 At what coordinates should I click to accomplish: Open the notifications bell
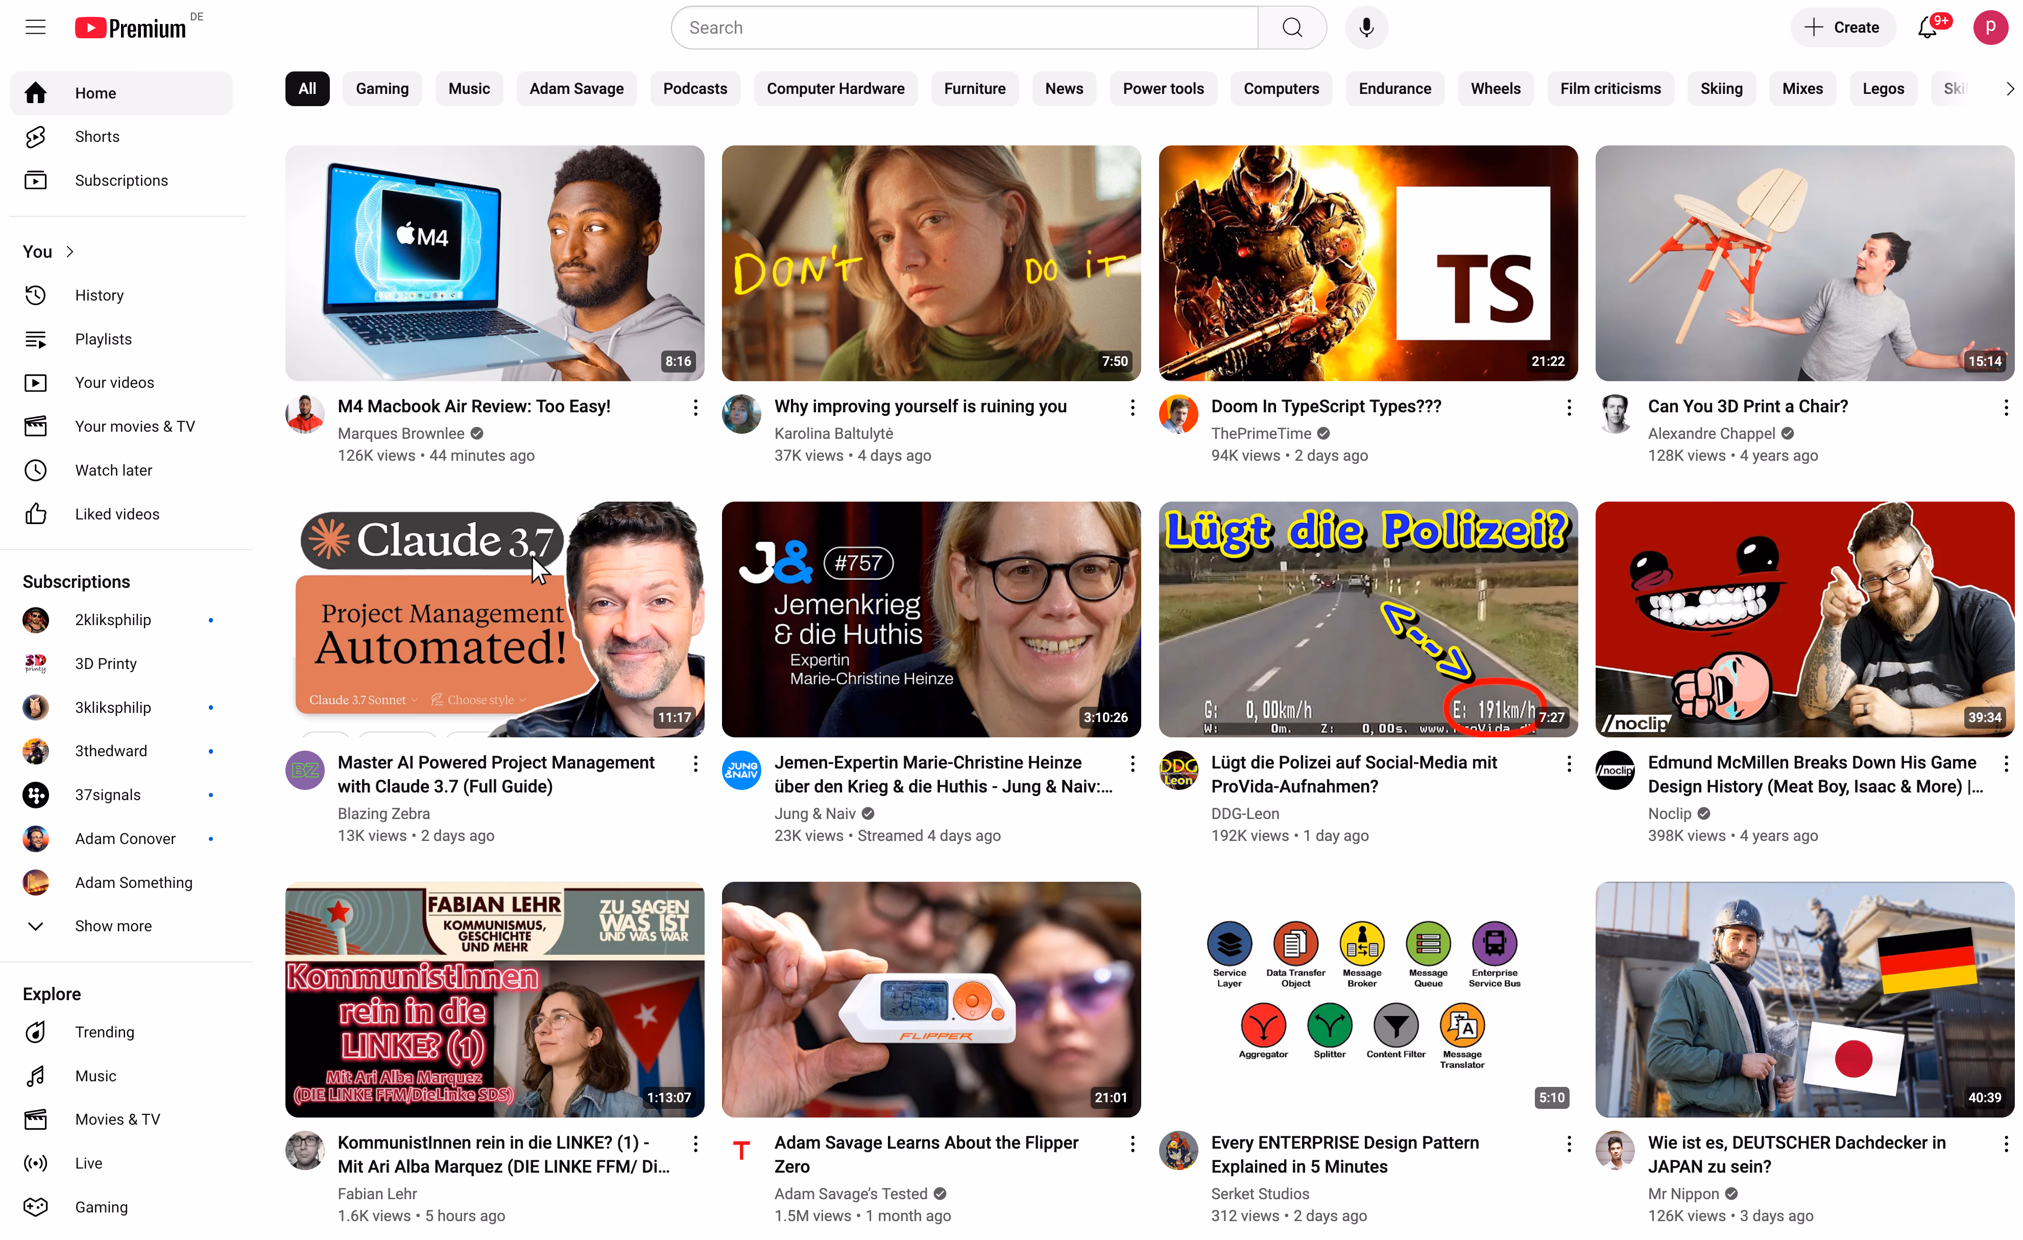point(1927,27)
